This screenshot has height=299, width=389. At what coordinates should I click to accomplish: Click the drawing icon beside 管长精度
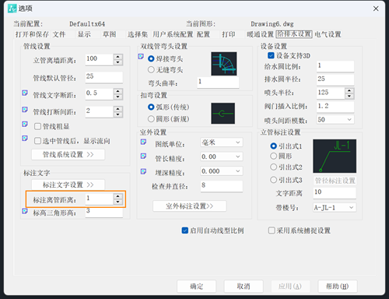point(143,157)
